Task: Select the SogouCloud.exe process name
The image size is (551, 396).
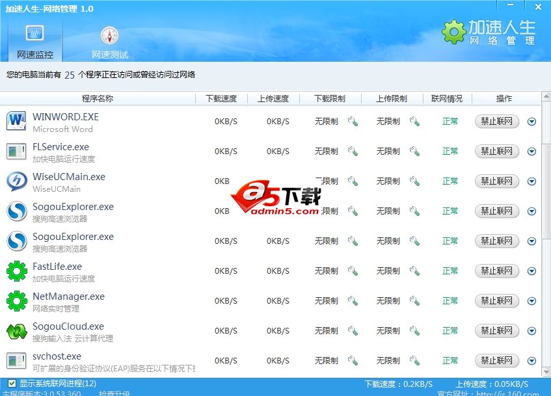Action: (68, 326)
